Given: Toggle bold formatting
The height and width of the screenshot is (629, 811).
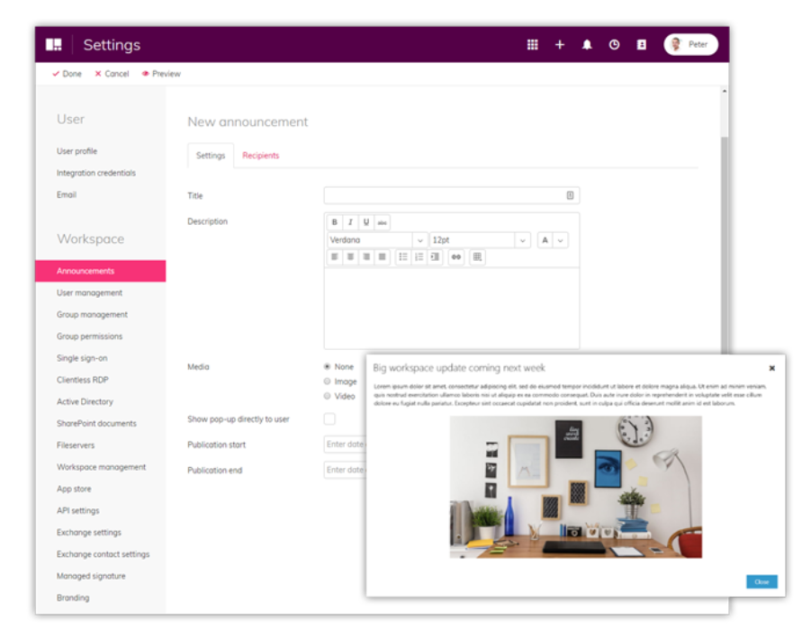Looking at the screenshot, I should pos(335,222).
